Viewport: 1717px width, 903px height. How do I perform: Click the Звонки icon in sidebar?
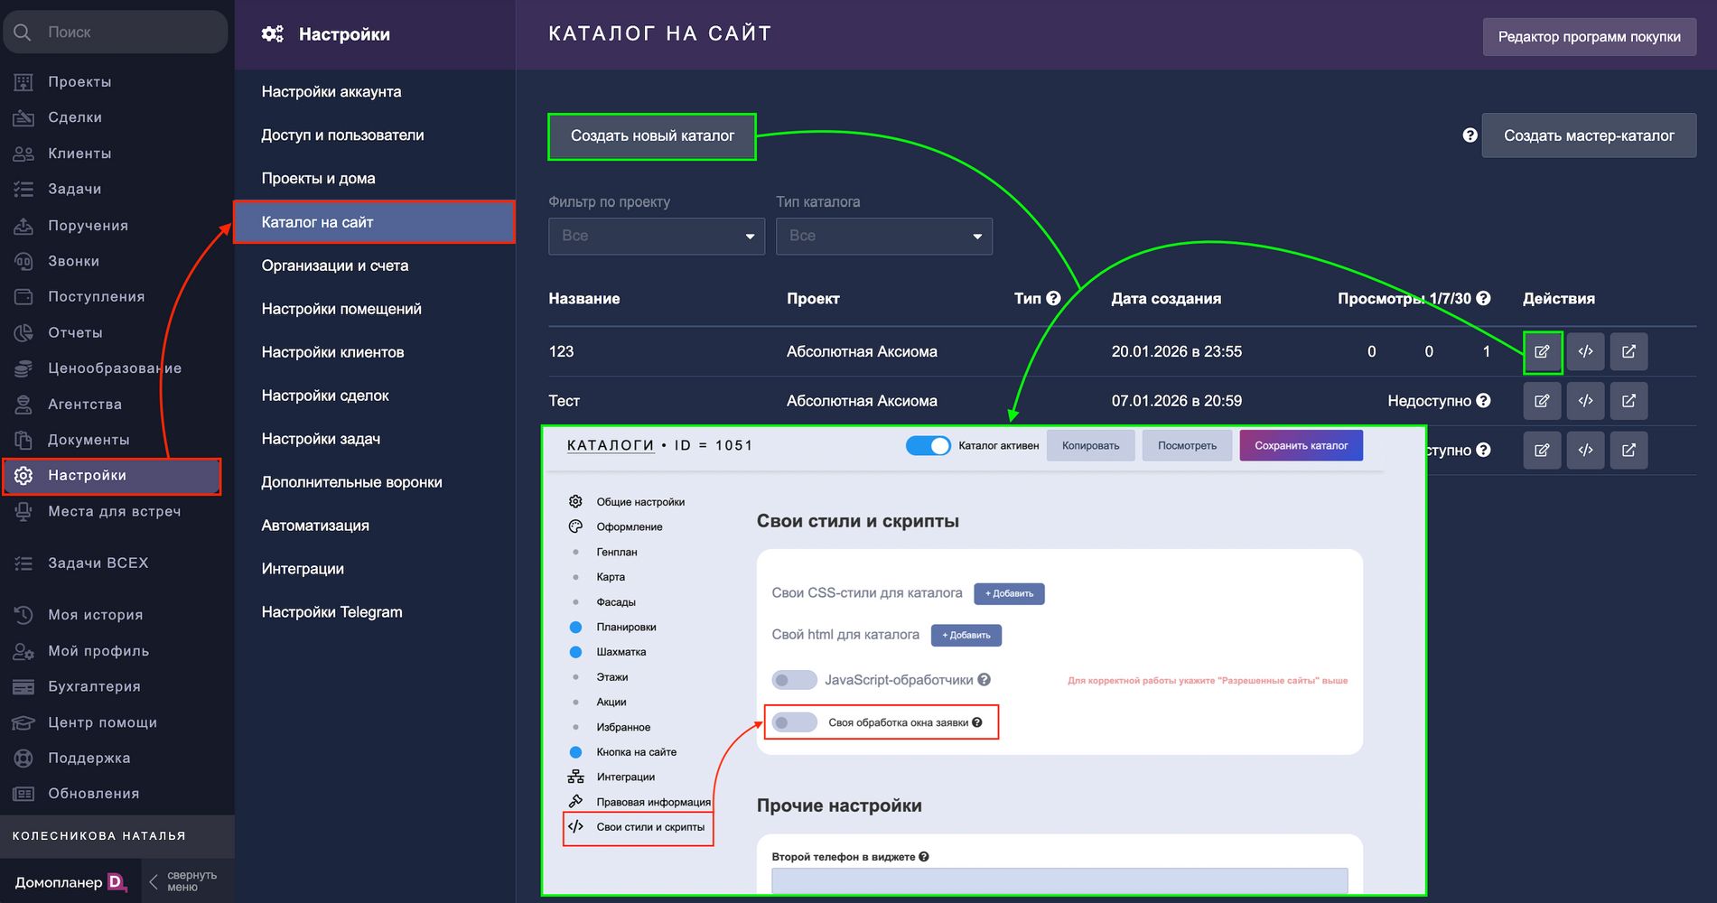[23, 261]
